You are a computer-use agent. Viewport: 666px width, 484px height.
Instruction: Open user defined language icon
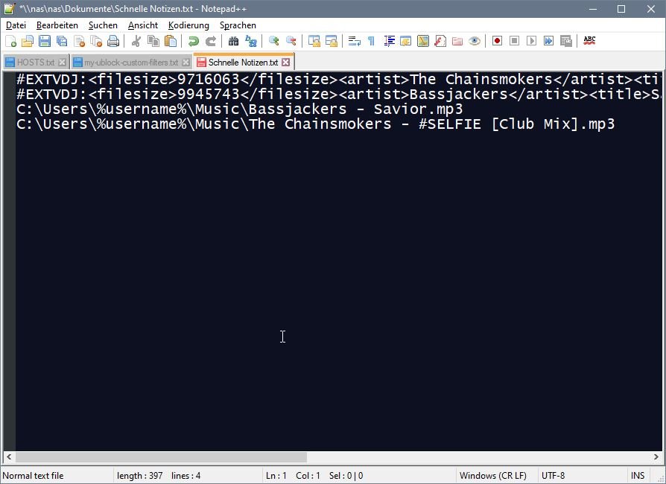coord(406,41)
